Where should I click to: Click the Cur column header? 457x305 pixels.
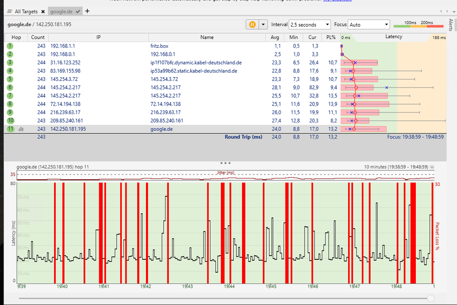click(x=312, y=37)
